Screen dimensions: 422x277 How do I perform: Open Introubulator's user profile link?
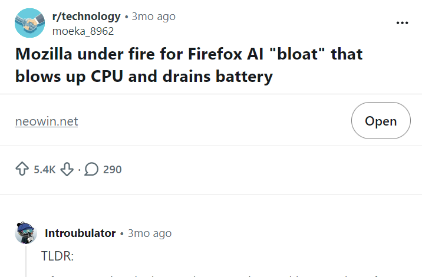[80, 233]
